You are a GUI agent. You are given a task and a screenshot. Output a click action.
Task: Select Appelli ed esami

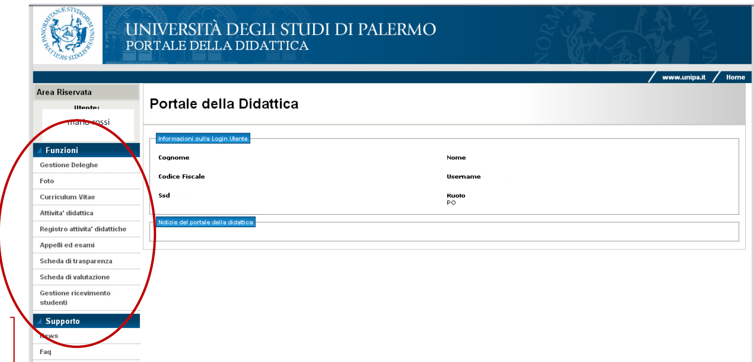(x=67, y=245)
